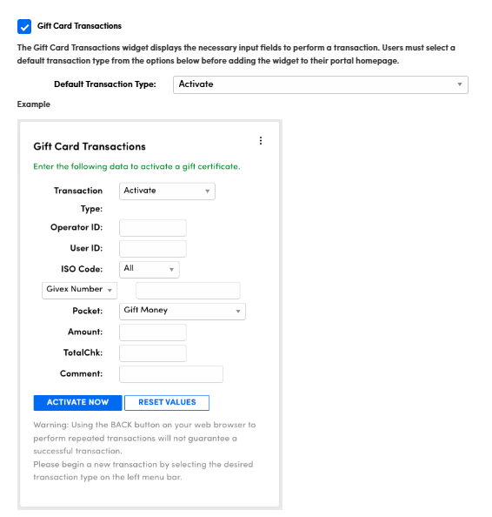492x517 pixels.
Task: Open the Default Transaction Type dropdown
Action: pos(321,84)
